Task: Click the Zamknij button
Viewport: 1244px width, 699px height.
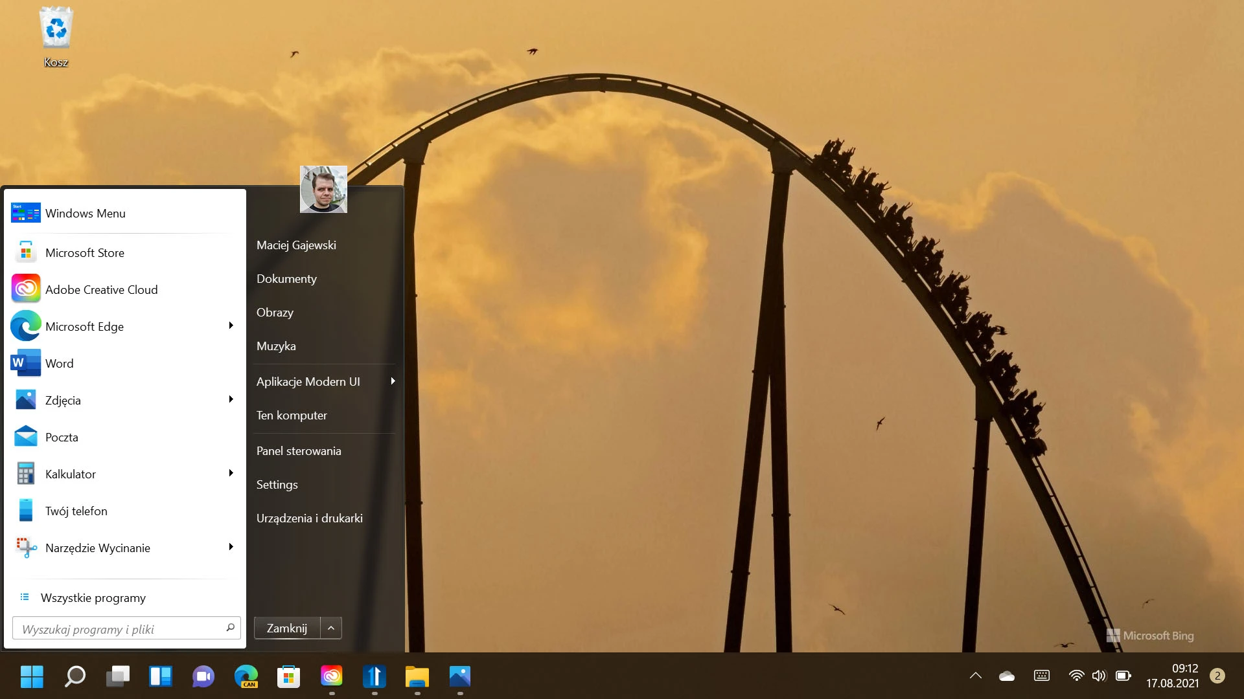Action: (287, 628)
